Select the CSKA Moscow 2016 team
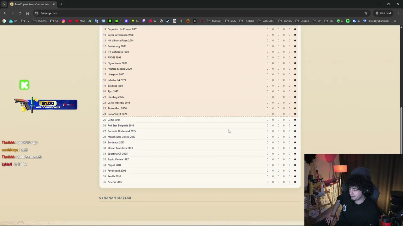 [119, 103]
